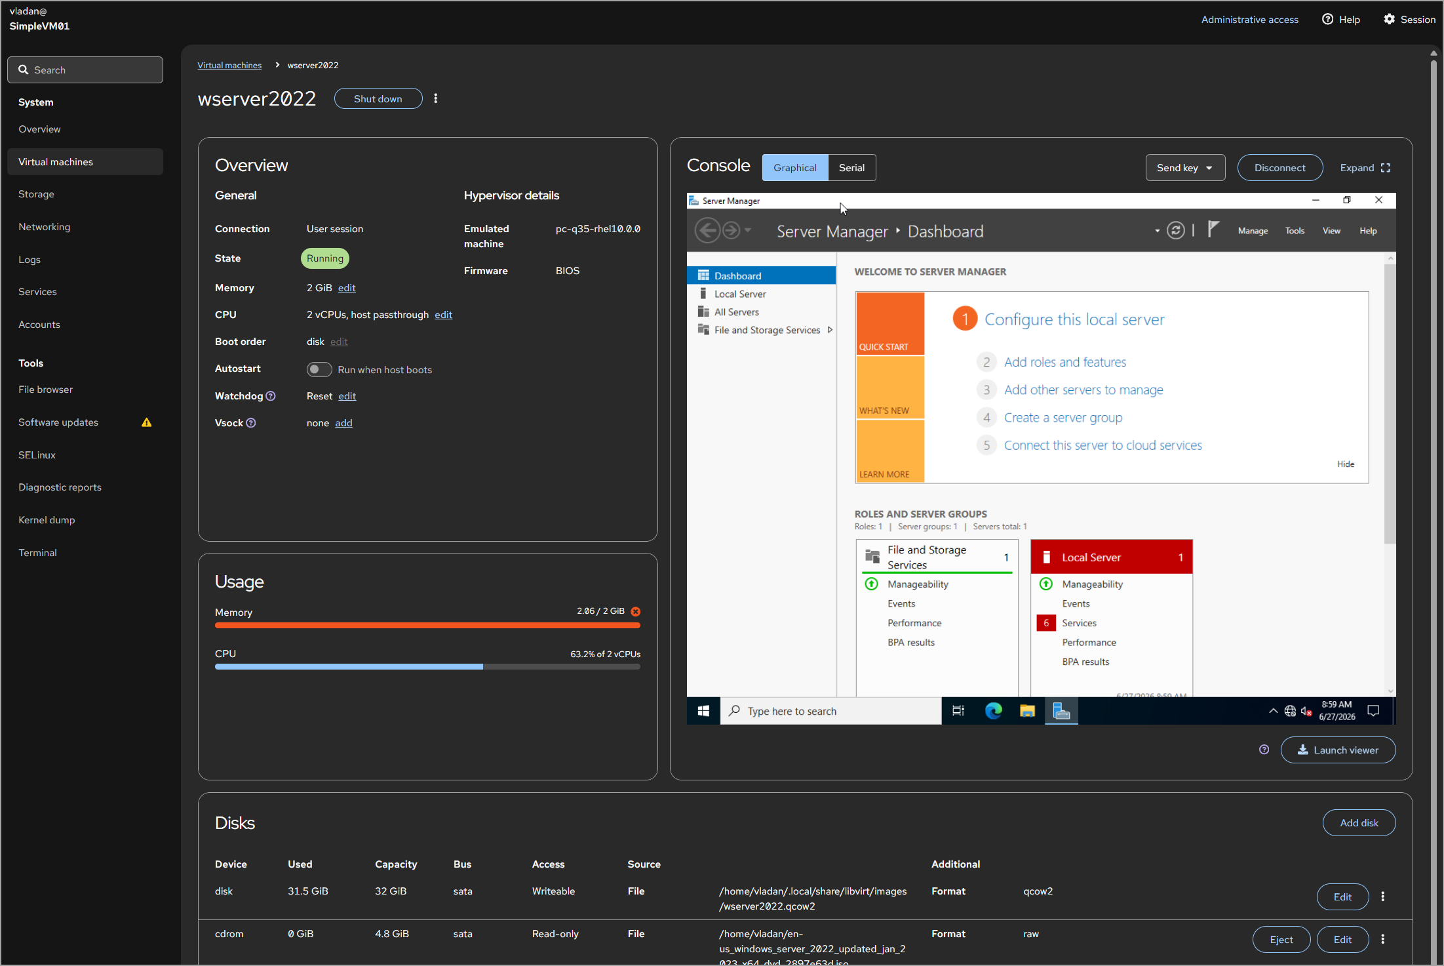Click the CPU usage progress bar
Screen dimensions: 1444x966
427,667
